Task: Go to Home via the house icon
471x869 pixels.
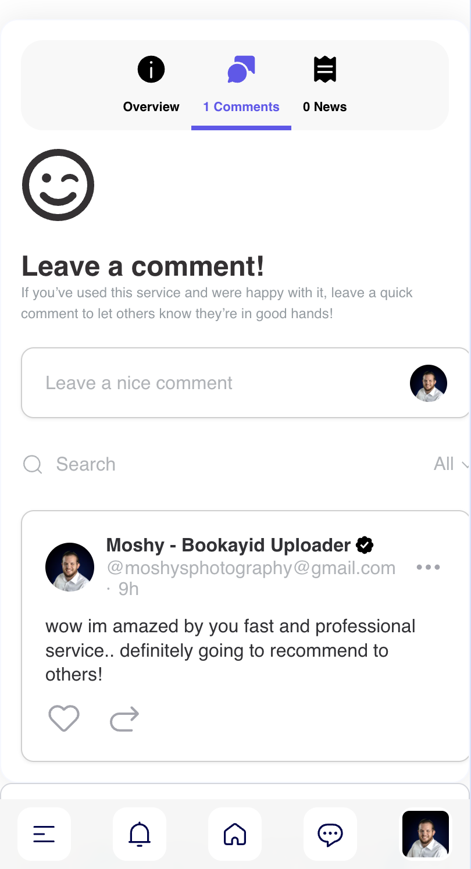Action: coord(235,834)
